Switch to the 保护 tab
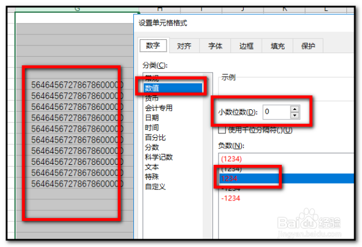Image resolution: width=362 pixels, height=247 pixels. tap(308, 46)
